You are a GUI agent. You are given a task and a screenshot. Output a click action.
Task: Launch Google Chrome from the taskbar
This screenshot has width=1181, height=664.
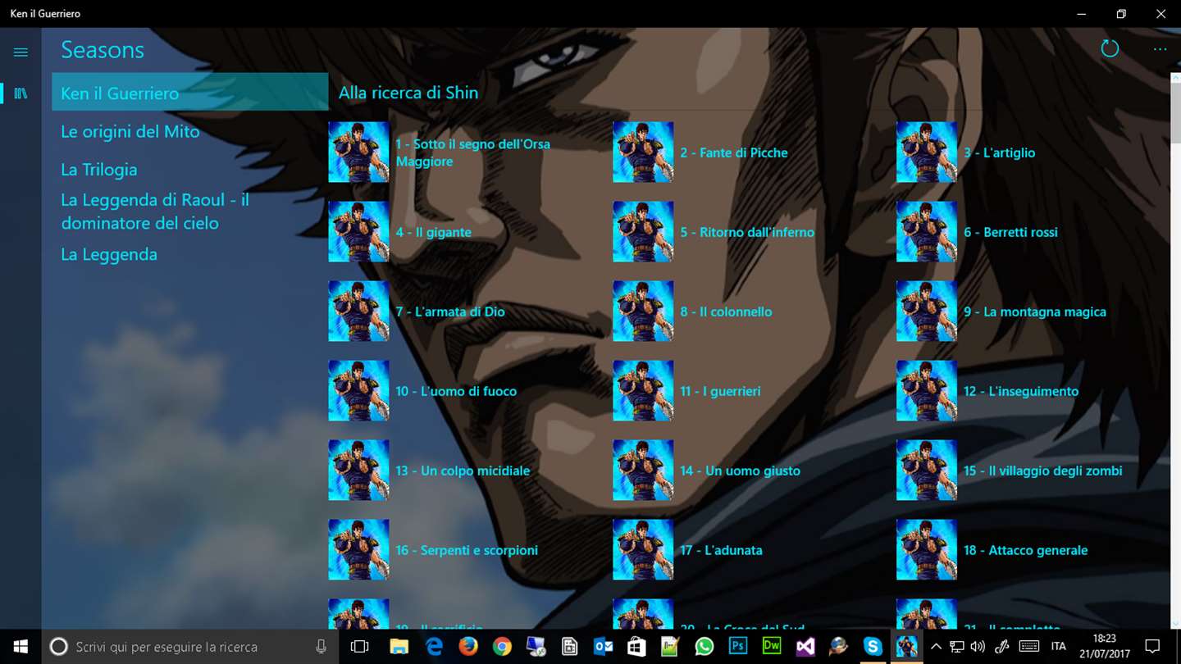502,647
